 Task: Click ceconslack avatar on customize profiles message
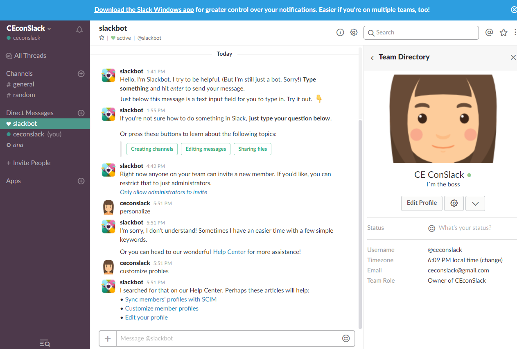108,267
